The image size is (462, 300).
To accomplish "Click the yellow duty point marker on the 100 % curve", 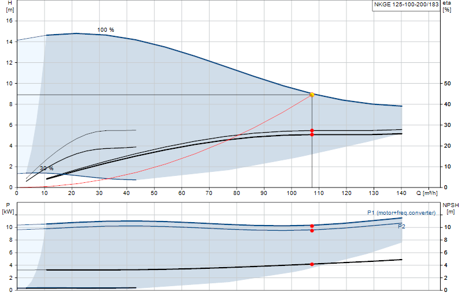I will click(312, 95).
